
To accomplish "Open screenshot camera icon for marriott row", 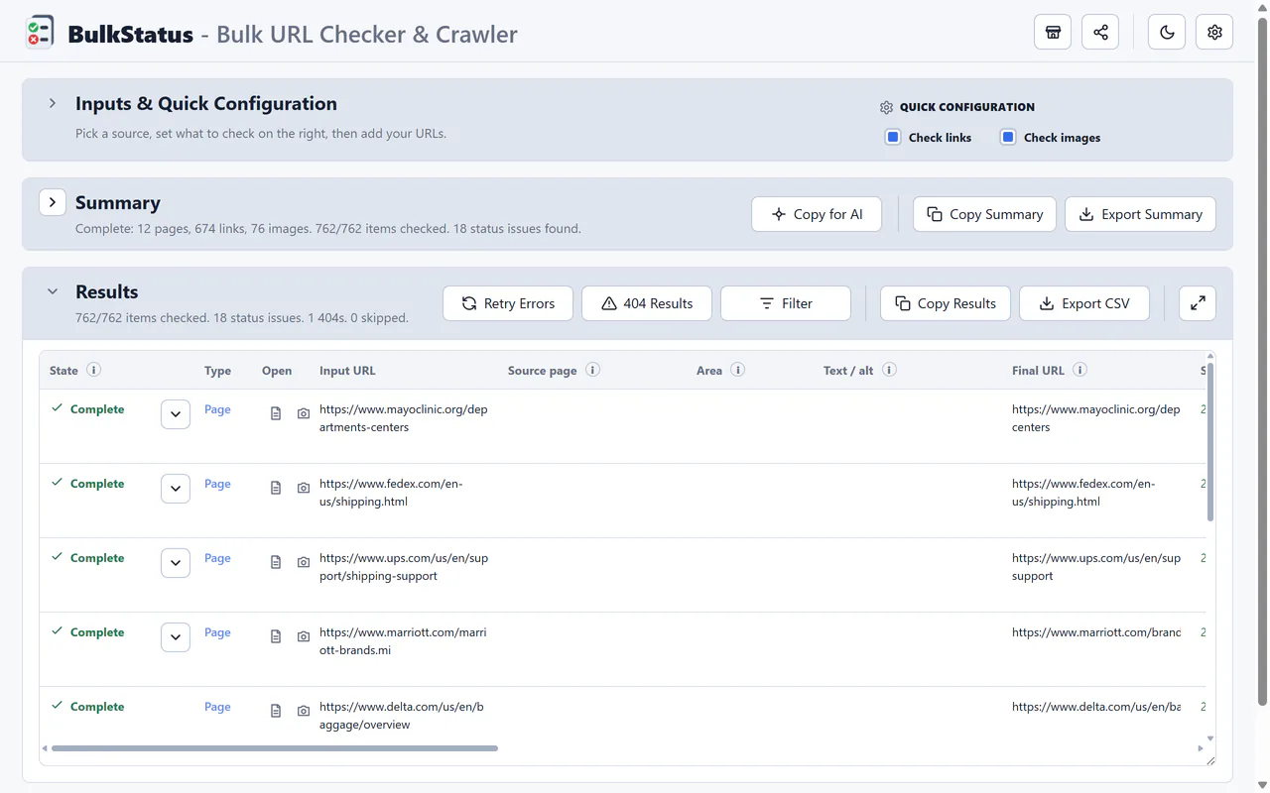I will (304, 636).
